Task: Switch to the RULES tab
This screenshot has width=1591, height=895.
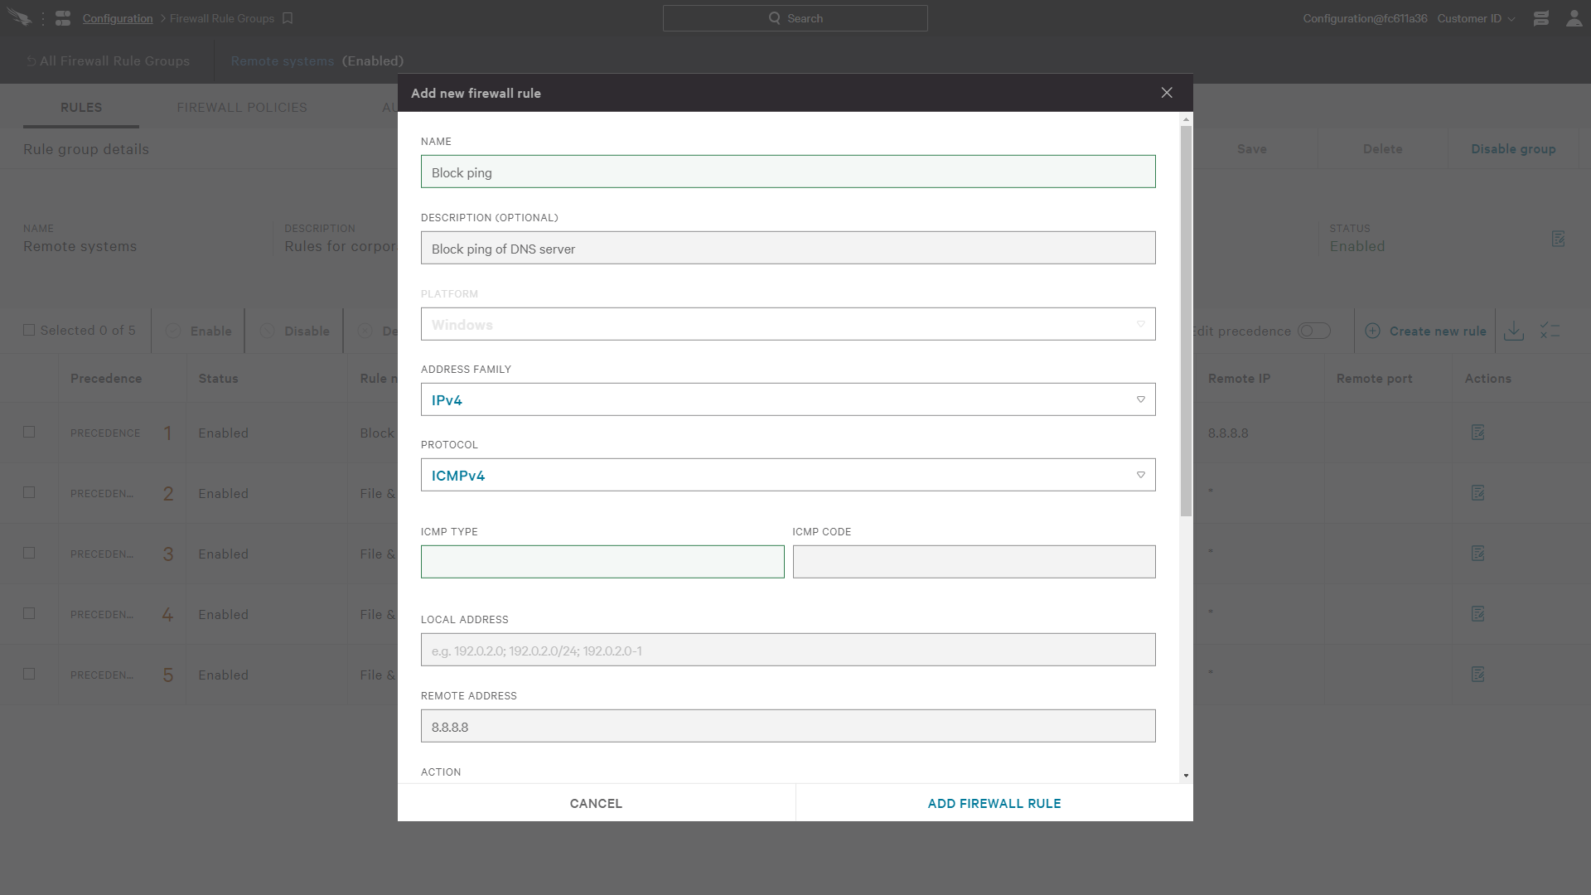Action: tap(81, 108)
